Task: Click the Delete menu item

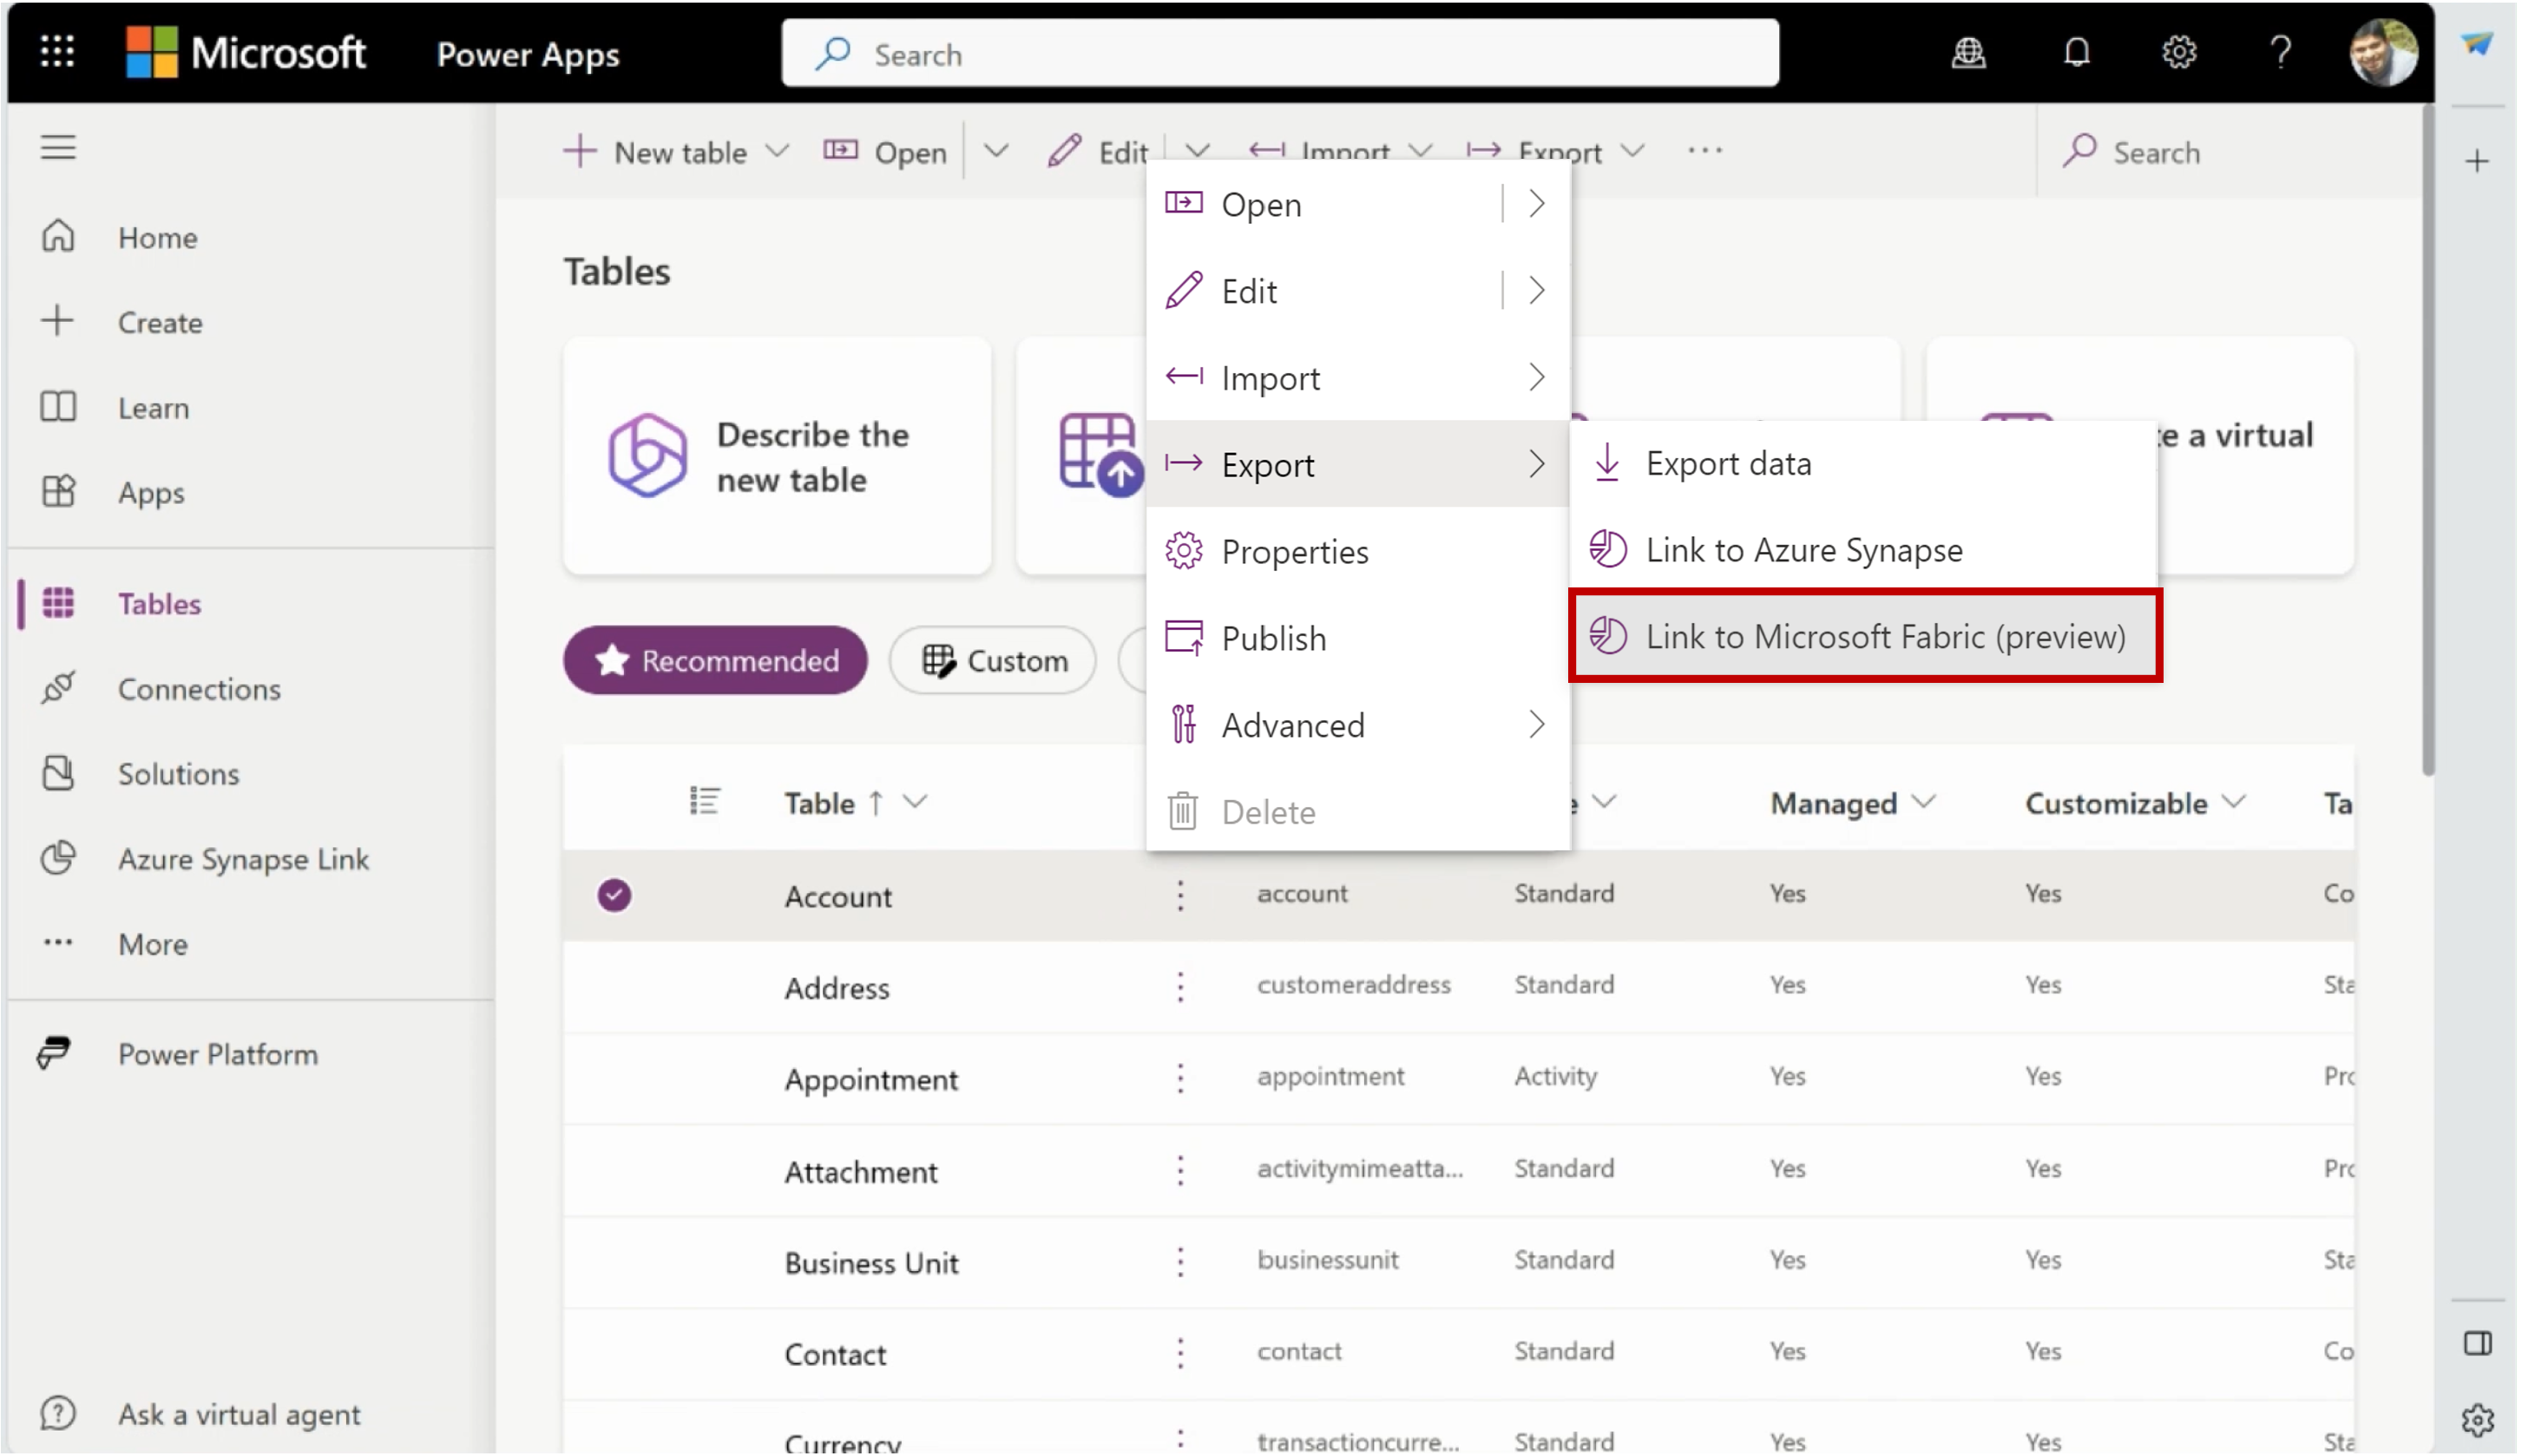Action: point(1269,811)
